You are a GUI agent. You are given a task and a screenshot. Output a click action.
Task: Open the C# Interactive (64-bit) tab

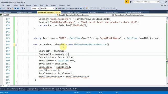click(47, 89)
